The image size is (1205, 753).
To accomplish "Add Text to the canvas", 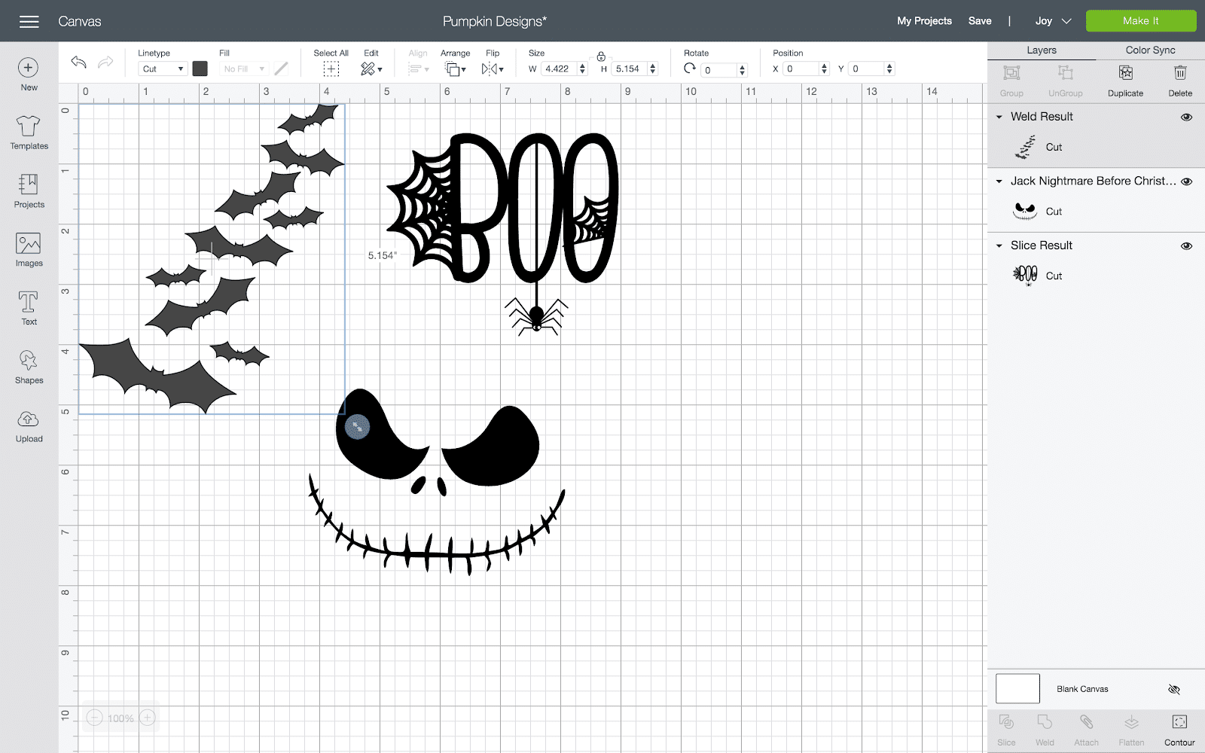I will (29, 308).
